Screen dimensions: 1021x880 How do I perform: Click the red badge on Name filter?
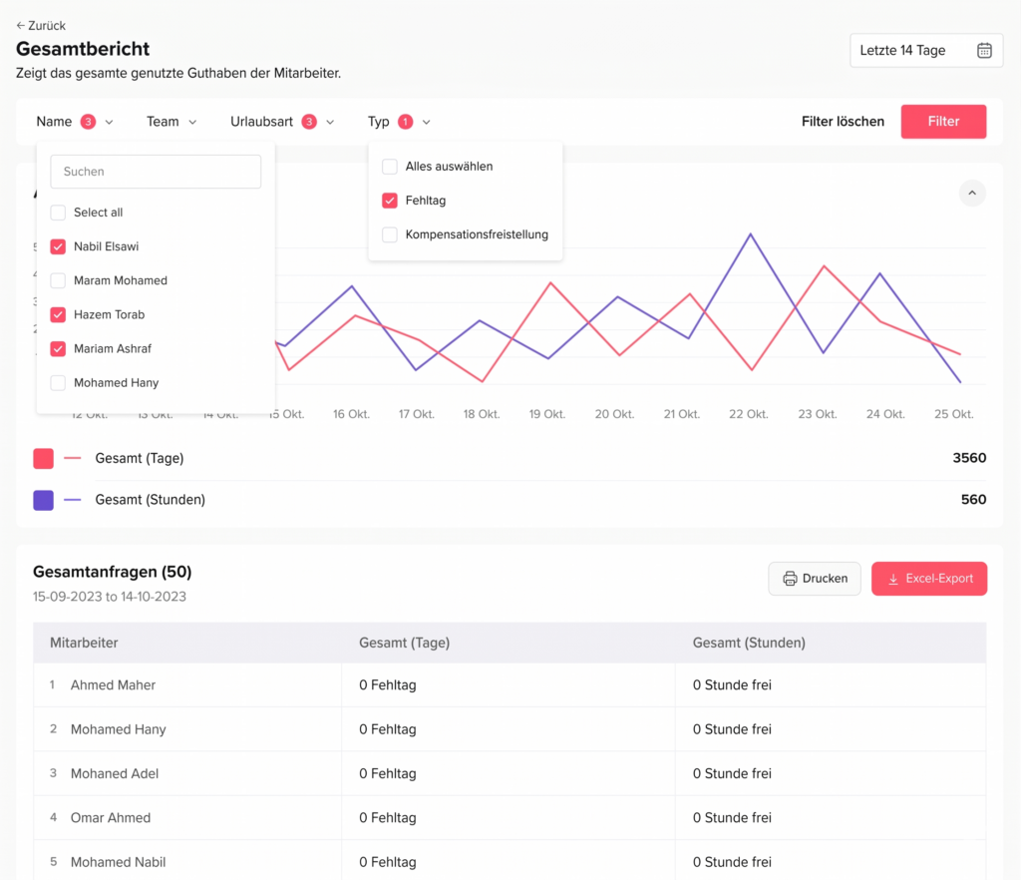click(88, 122)
